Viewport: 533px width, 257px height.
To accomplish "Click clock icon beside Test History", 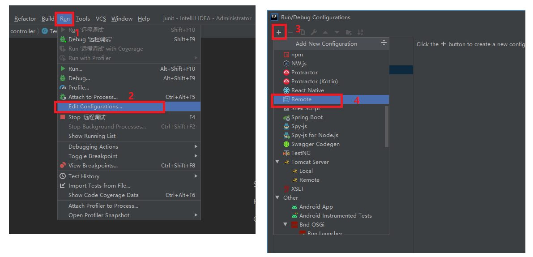I will [63, 176].
